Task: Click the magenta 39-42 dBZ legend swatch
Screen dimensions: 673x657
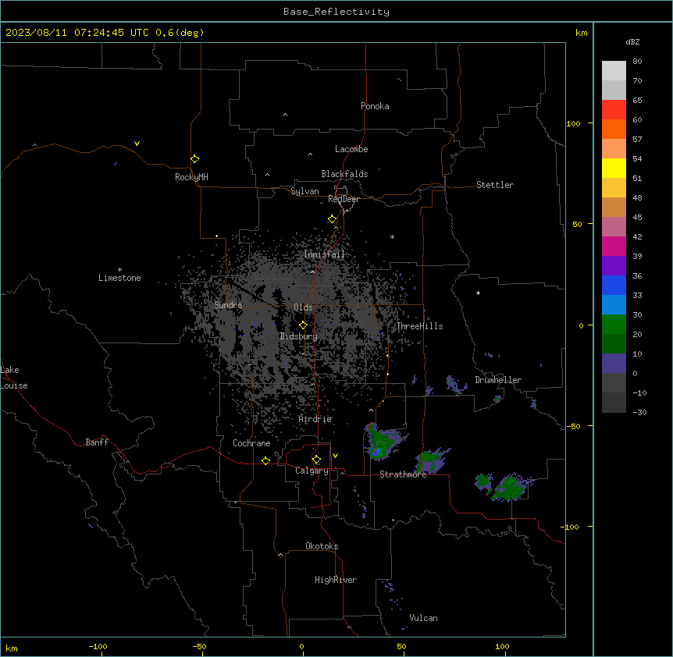Action: 614,246
